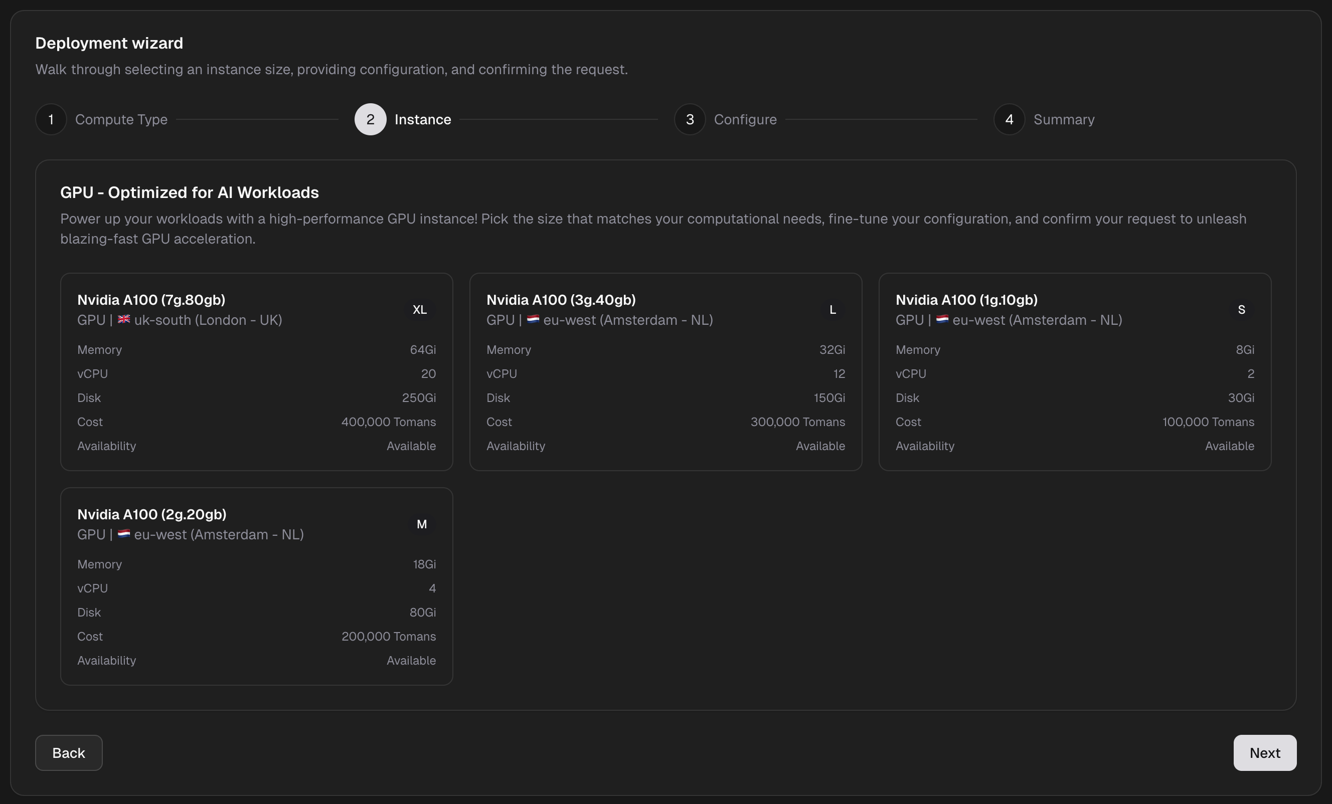Image resolution: width=1332 pixels, height=804 pixels.
Task: Click the UK flag icon
Action: tap(124, 319)
